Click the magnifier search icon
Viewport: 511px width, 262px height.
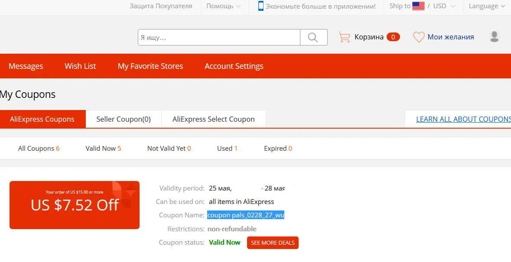(313, 37)
